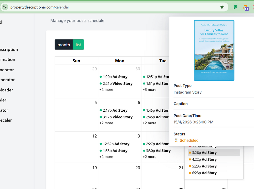Expand +2 more under the 2:45p event

(150, 123)
